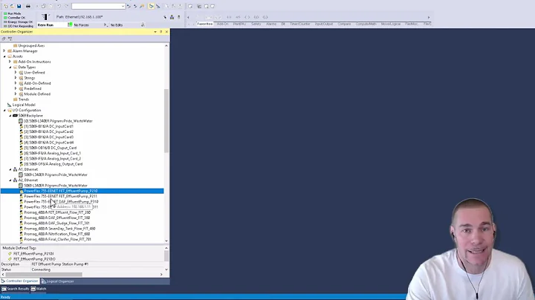
Task: Switch to the Timer/Counter instruction tab
Action: tap(300, 24)
